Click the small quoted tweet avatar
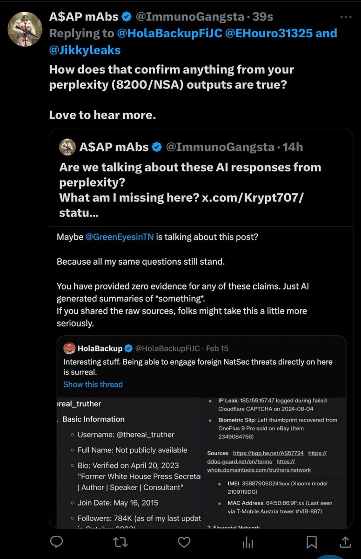The width and height of the screenshot is (361, 559). [x=67, y=147]
